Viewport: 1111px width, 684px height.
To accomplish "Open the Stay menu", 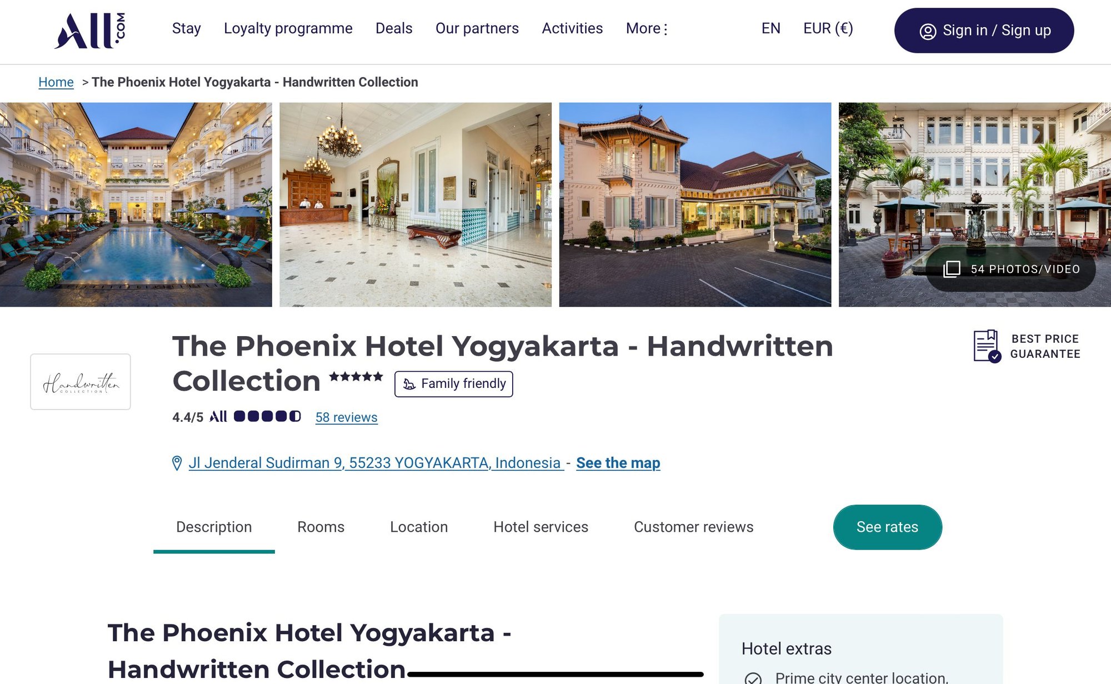I will pyautogui.click(x=186, y=28).
